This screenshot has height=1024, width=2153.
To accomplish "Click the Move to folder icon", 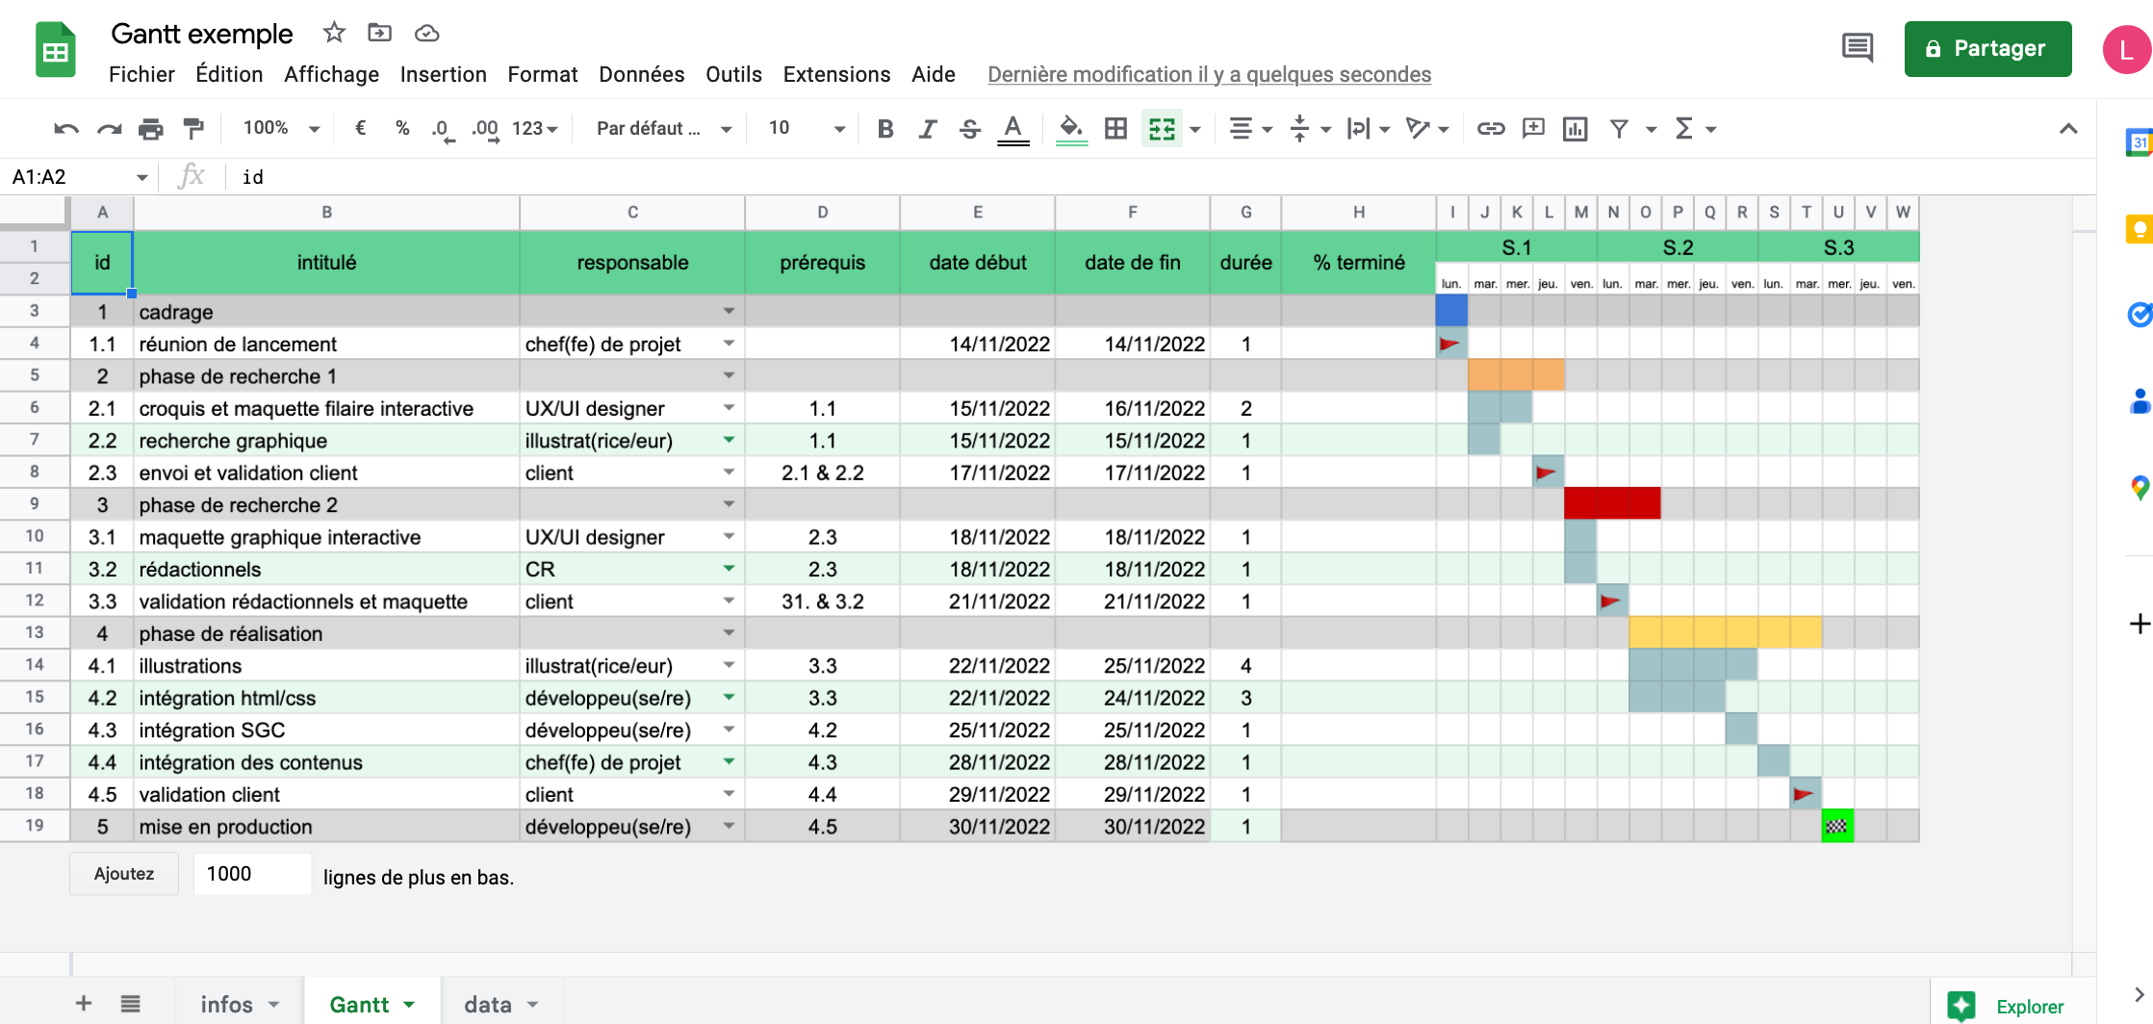I will click(380, 33).
